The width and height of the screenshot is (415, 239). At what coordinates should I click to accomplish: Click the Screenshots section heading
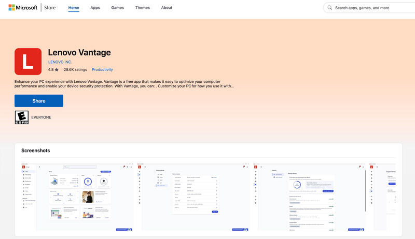pyautogui.click(x=35, y=151)
